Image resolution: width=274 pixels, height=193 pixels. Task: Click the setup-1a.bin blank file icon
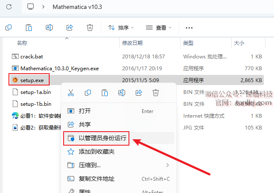point(15,92)
